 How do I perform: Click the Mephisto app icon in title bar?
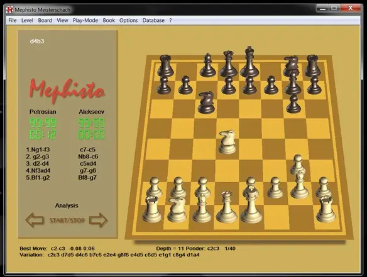point(10,9)
